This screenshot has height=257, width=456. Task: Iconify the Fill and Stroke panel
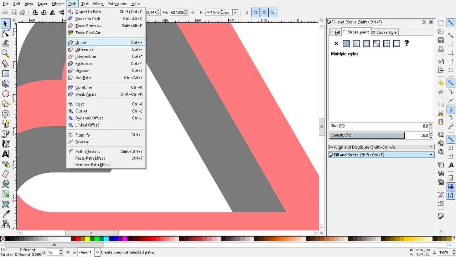[424, 22]
